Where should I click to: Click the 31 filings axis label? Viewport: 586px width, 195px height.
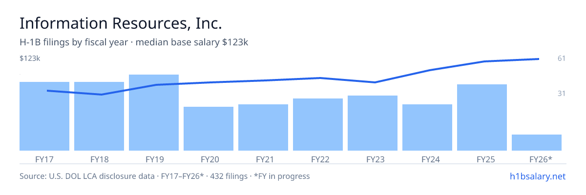pos(561,93)
